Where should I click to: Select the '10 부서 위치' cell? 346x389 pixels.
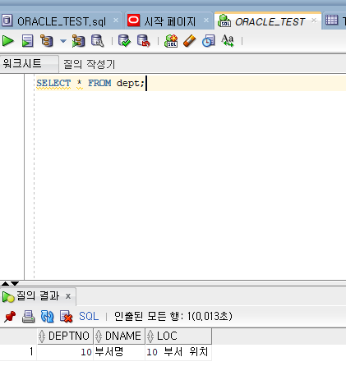tap(178, 352)
